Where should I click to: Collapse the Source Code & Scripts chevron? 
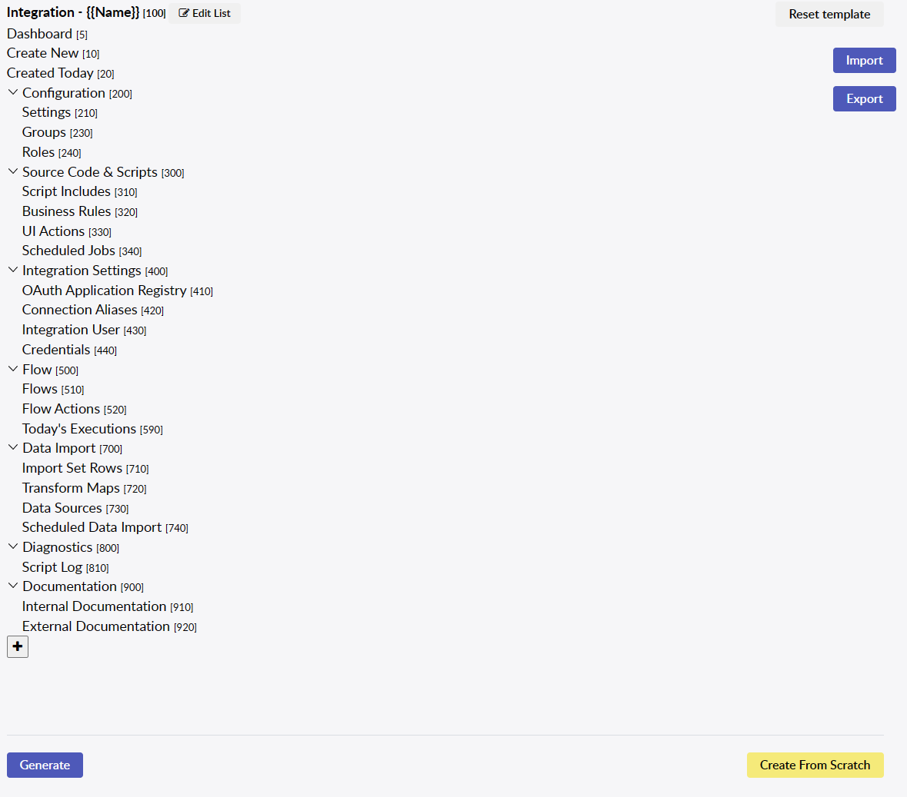click(x=13, y=172)
